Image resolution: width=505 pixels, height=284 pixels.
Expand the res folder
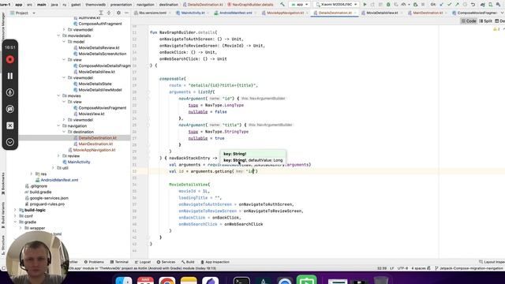[32, 174]
